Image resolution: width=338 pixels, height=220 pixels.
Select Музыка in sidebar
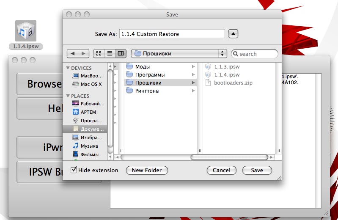pos(85,146)
